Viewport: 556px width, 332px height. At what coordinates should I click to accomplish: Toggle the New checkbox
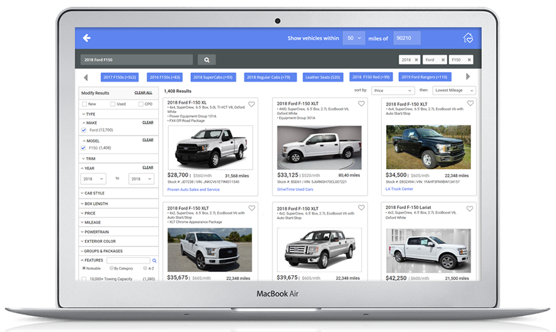point(85,104)
